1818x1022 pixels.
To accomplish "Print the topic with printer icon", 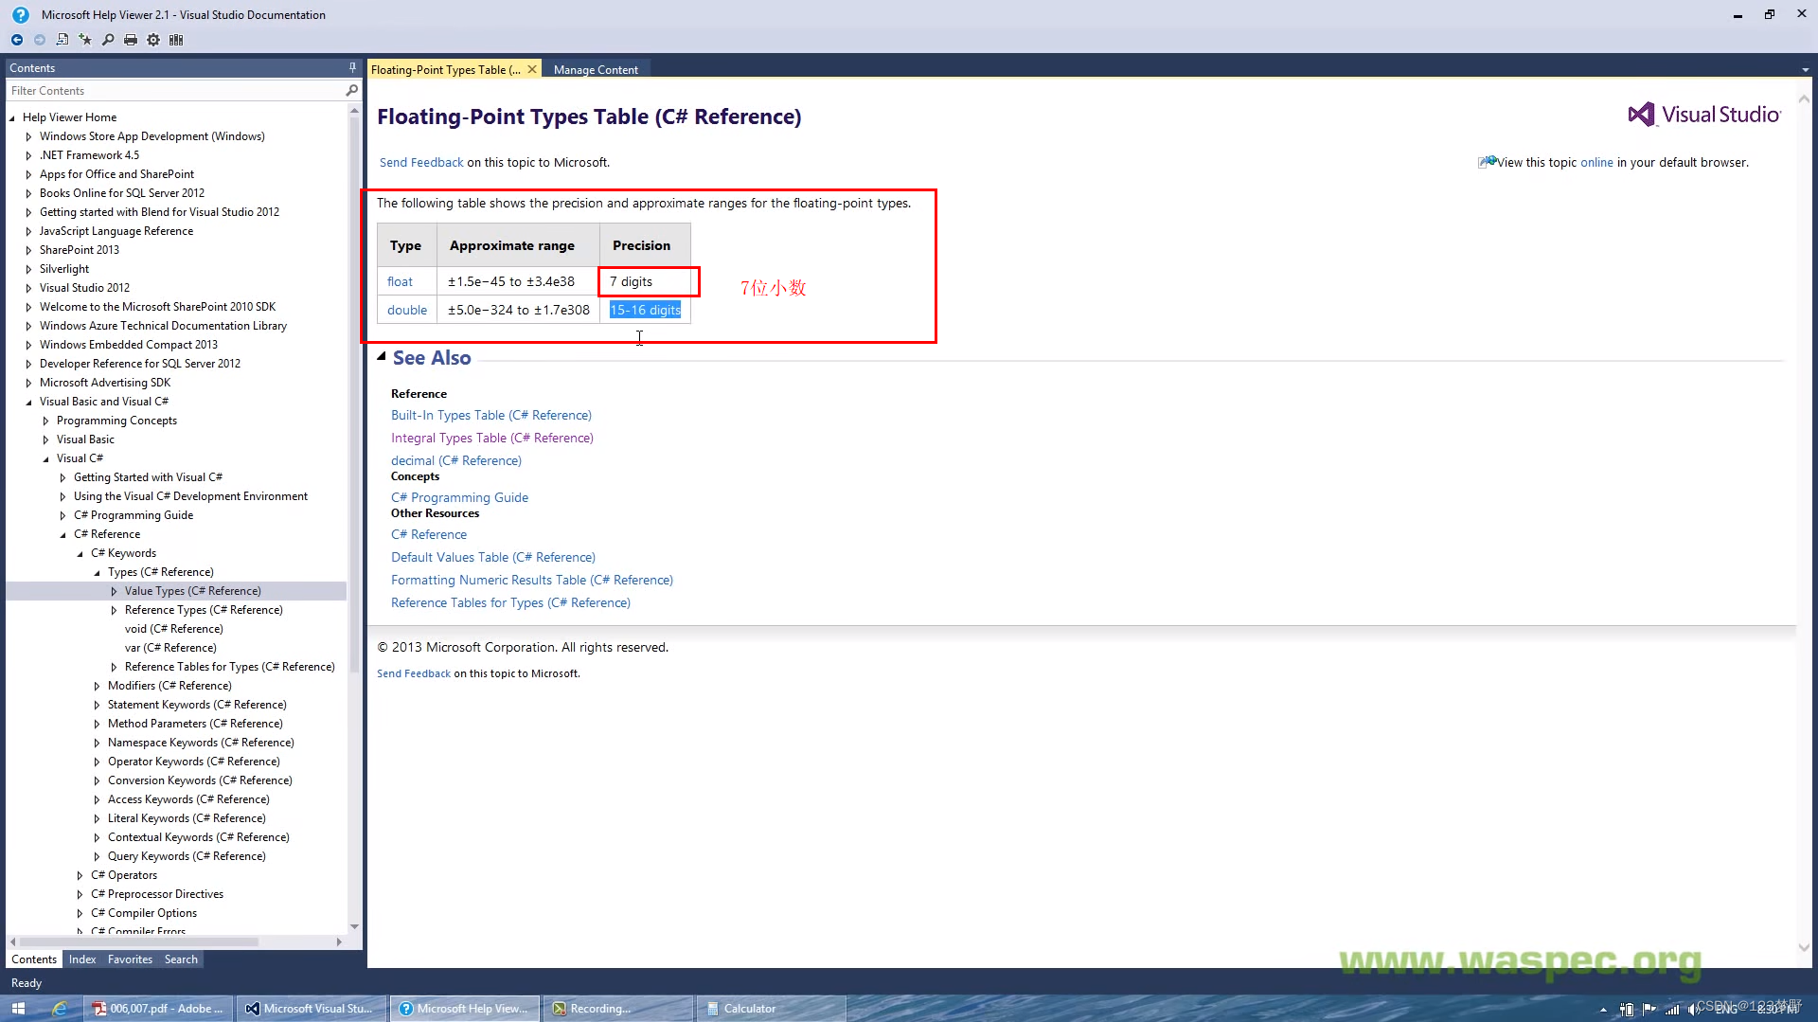I will pyautogui.click(x=131, y=40).
